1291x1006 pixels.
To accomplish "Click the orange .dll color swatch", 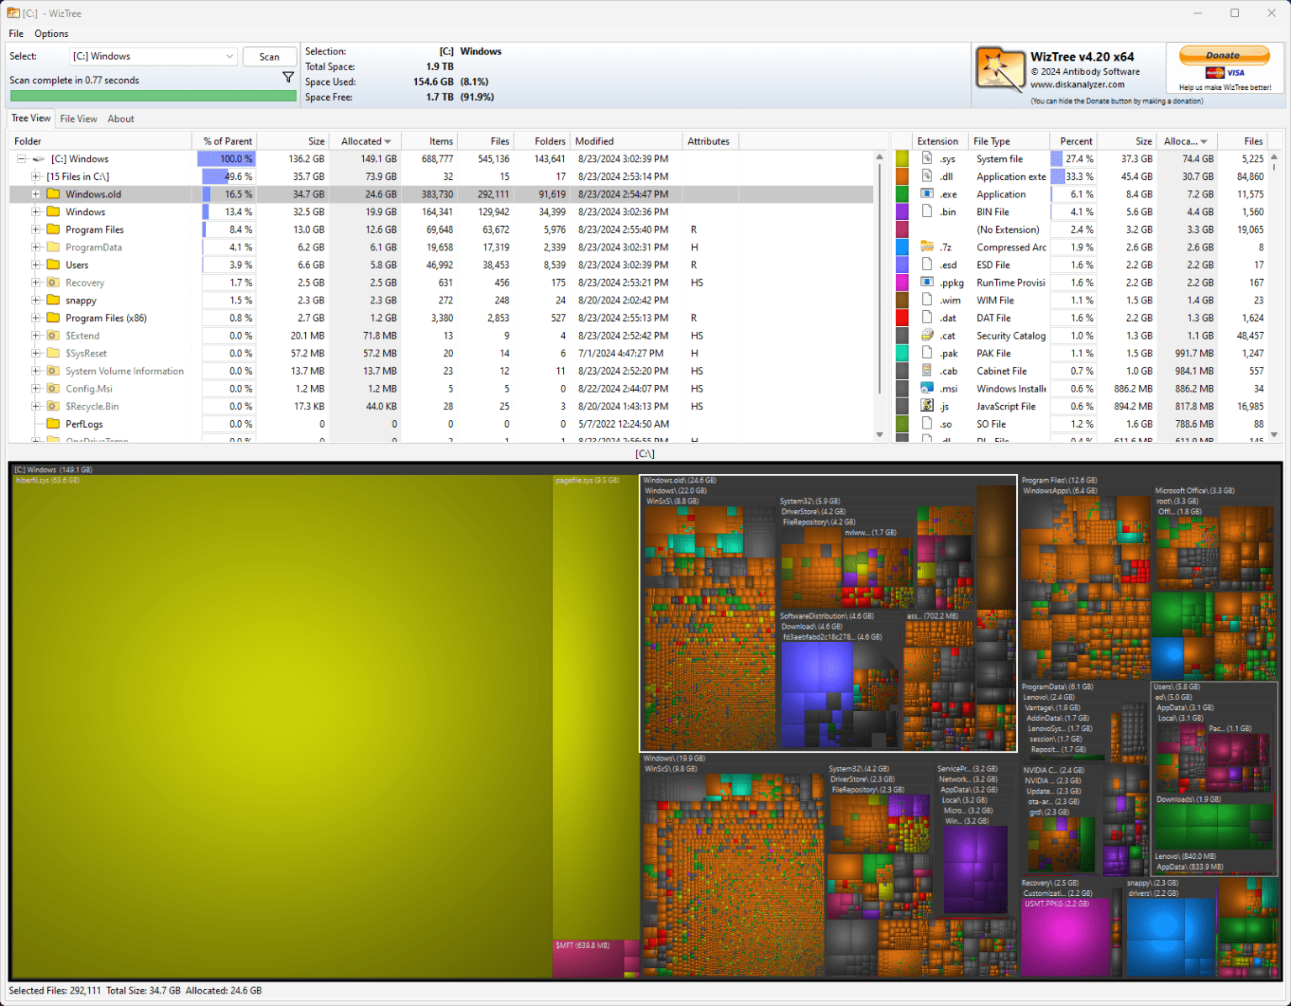I will 903,176.
